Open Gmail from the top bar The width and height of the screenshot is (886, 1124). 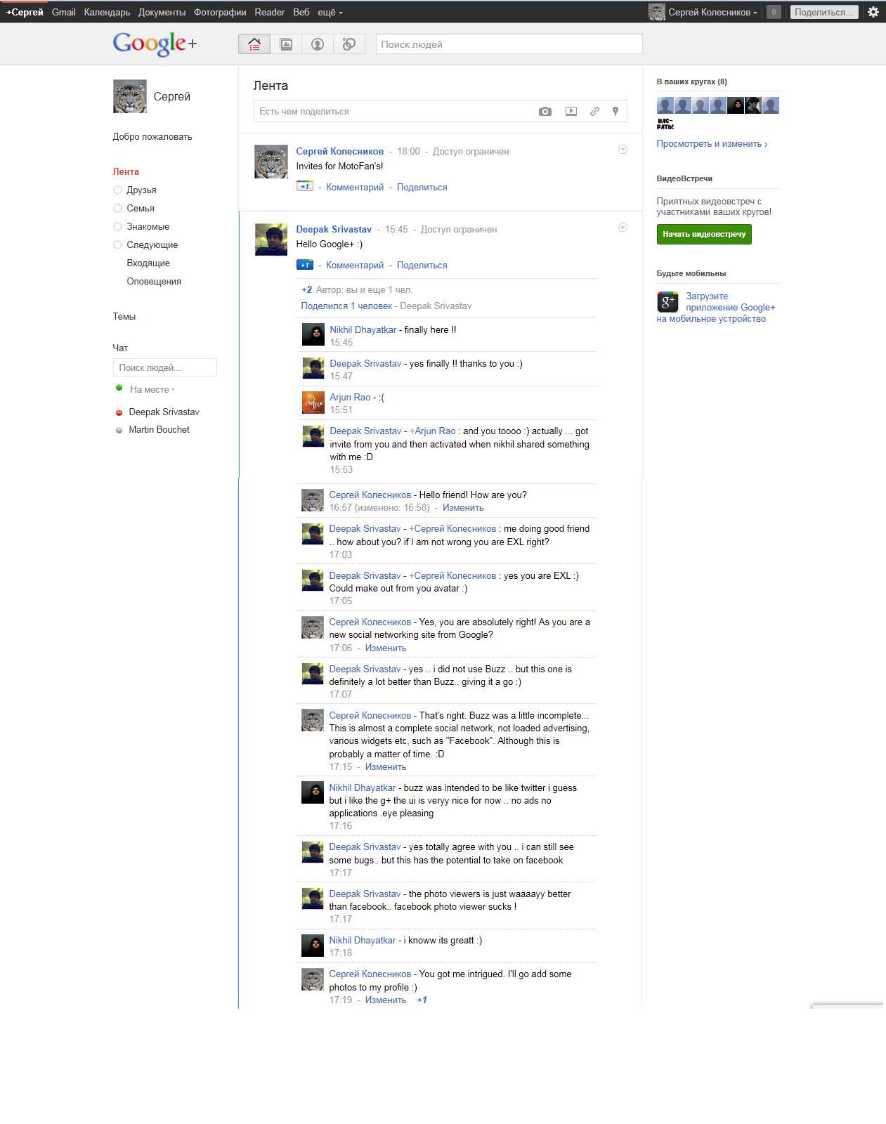click(63, 13)
